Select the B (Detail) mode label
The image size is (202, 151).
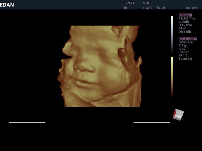185,15
